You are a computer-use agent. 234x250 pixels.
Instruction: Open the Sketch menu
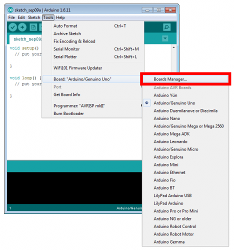click(x=34, y=17)
